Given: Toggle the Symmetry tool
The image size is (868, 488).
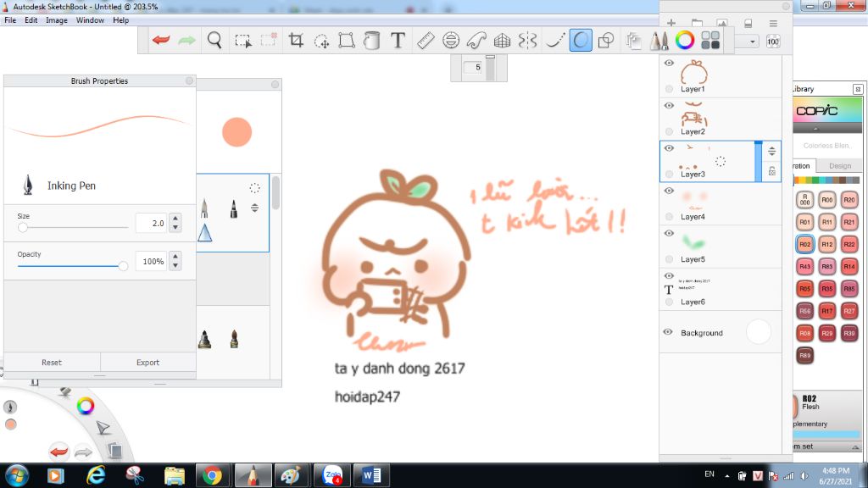Looking at the screenshot, I should [527, 40].
